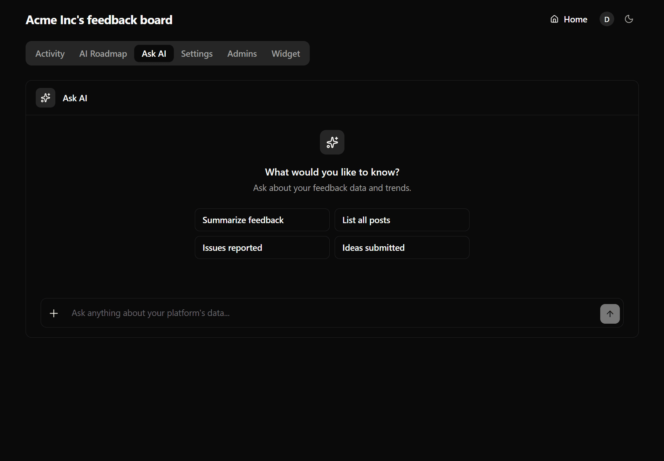Screen dimensions: 664x461
Task: Click the large sparkle icon above the prompt
Action: 332,142
